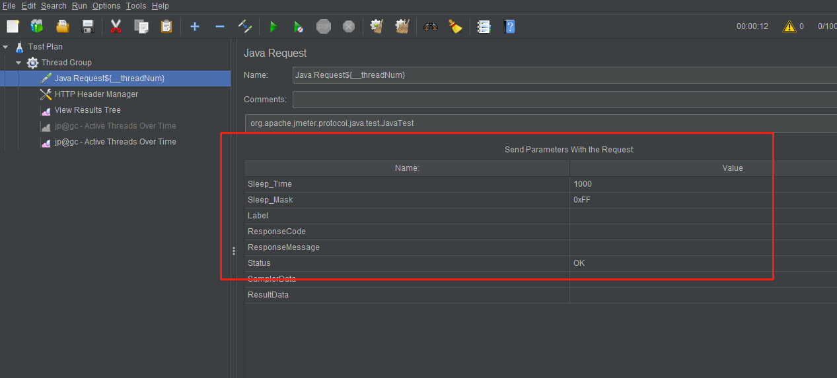837x378 pixels.
Task: Click the Status name cell
Action: [407, 263]
